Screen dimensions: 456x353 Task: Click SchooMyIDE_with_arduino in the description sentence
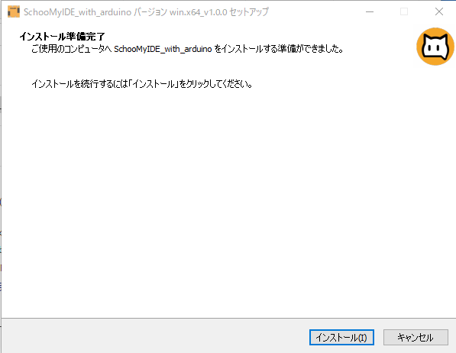point(163,49)
